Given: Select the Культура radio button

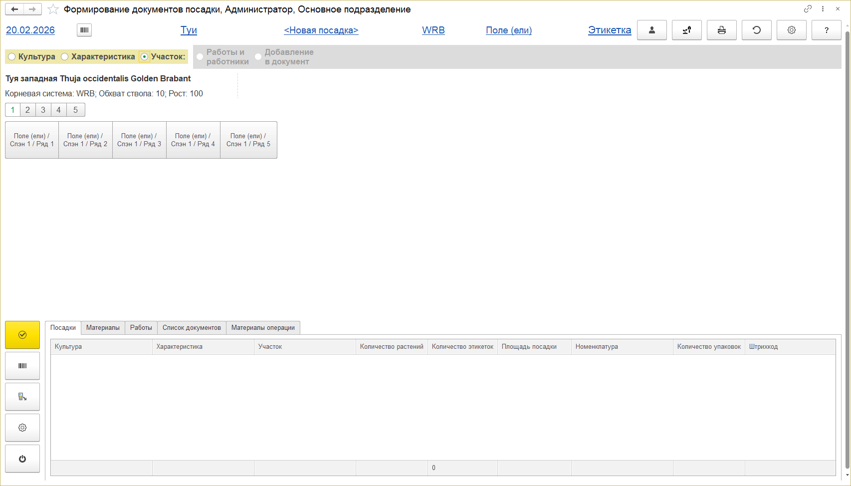Looking at the screenshot, I should 12,57.
